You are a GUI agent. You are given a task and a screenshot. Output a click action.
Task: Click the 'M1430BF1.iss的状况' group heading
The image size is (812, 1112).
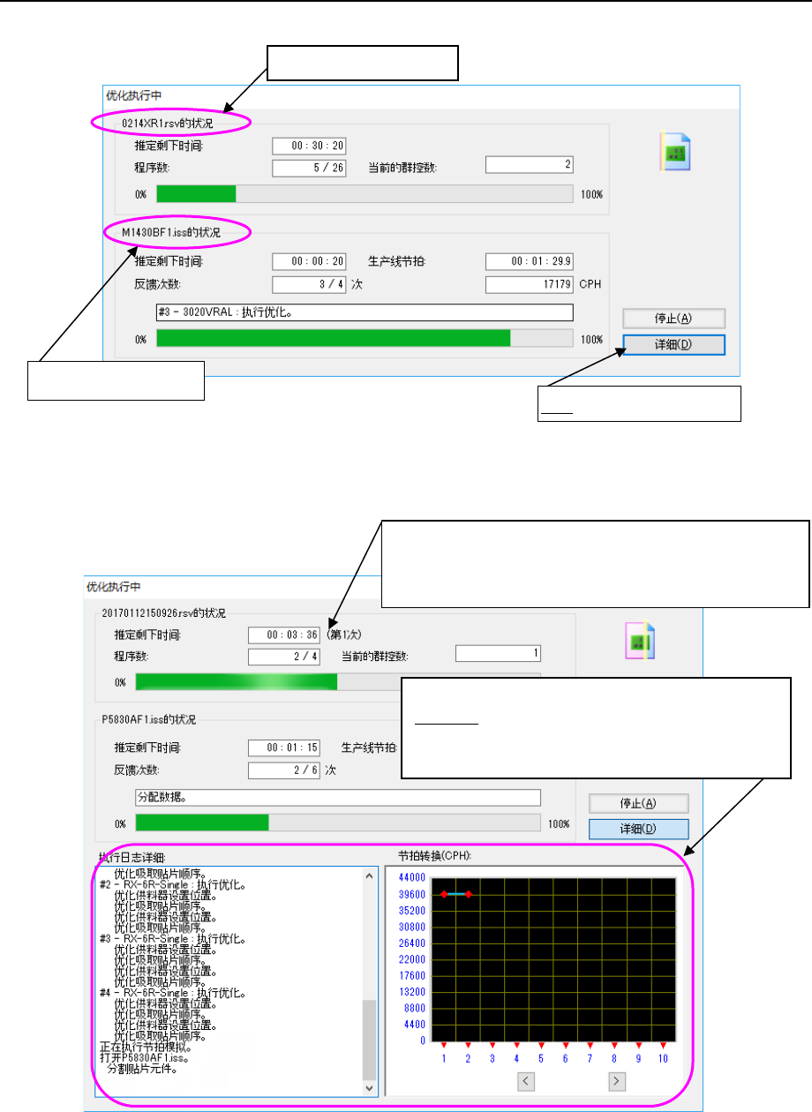[172, 233]
